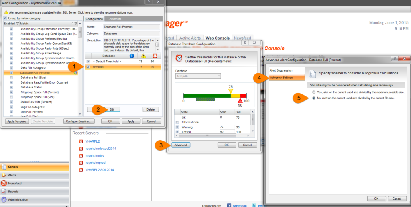The height and width of the screenshot is (207, 411).
Task: Click the yellow Warning threshold marker at 75
Action: (231, 91)
